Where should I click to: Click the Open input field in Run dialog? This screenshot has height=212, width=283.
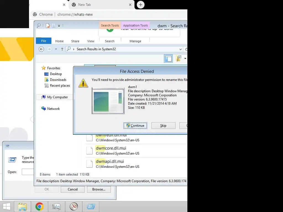pyautogui.click(x=28, y=172)
